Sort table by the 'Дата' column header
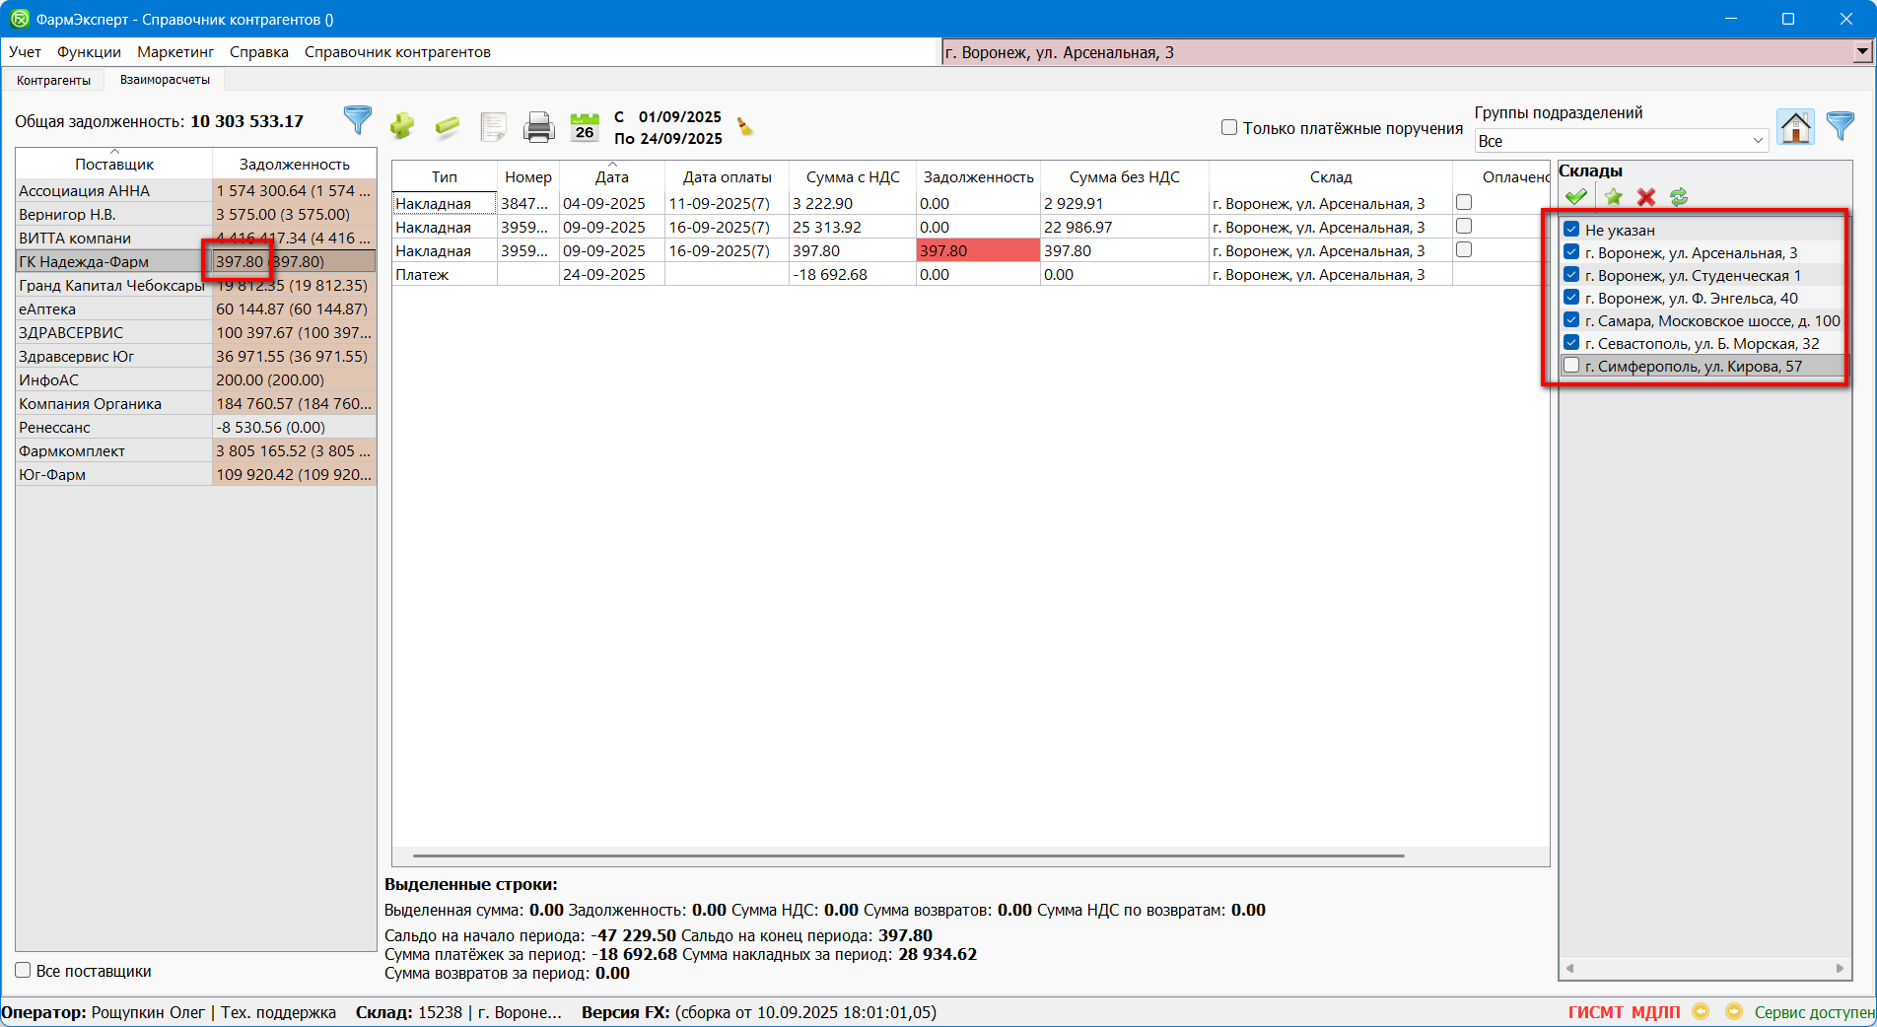Viewport: 1877px width, 1027px height. coord(611,177)
